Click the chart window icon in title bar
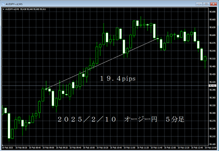 (x=3, y=4)
